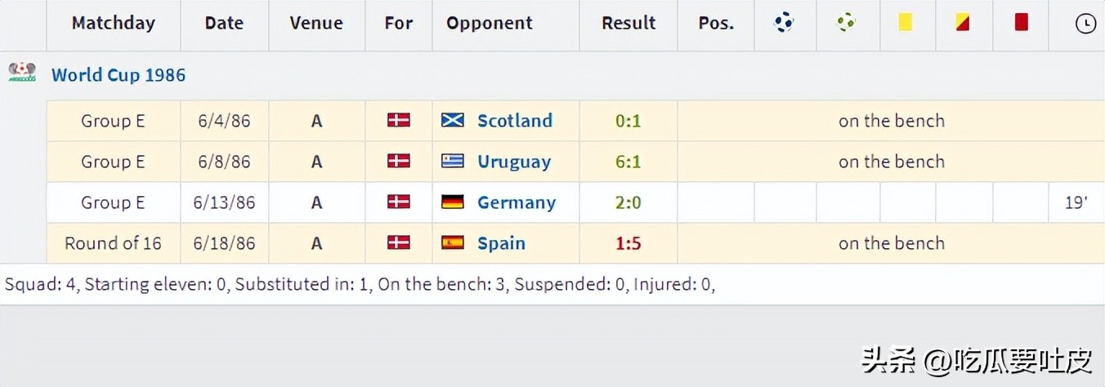
Task: Click Denmark flag in Scotland match row
Action: (398, 121)
